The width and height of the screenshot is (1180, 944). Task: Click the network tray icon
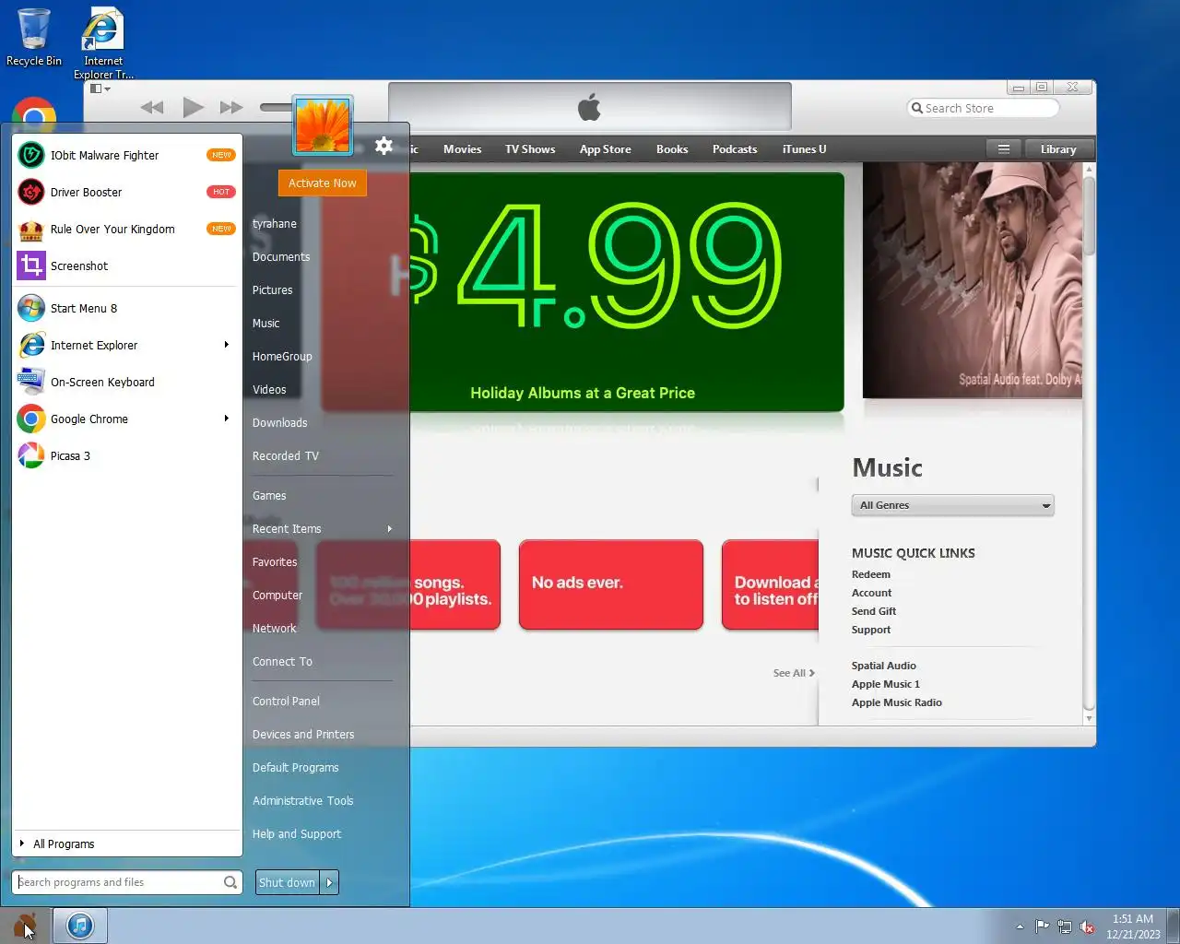click(x=1065, y=926)
